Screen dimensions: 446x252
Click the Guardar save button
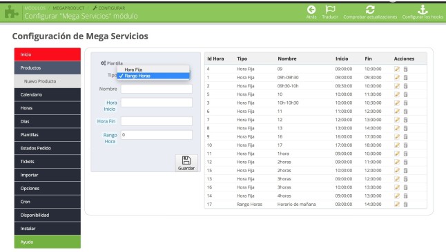[x=186, y=163]
